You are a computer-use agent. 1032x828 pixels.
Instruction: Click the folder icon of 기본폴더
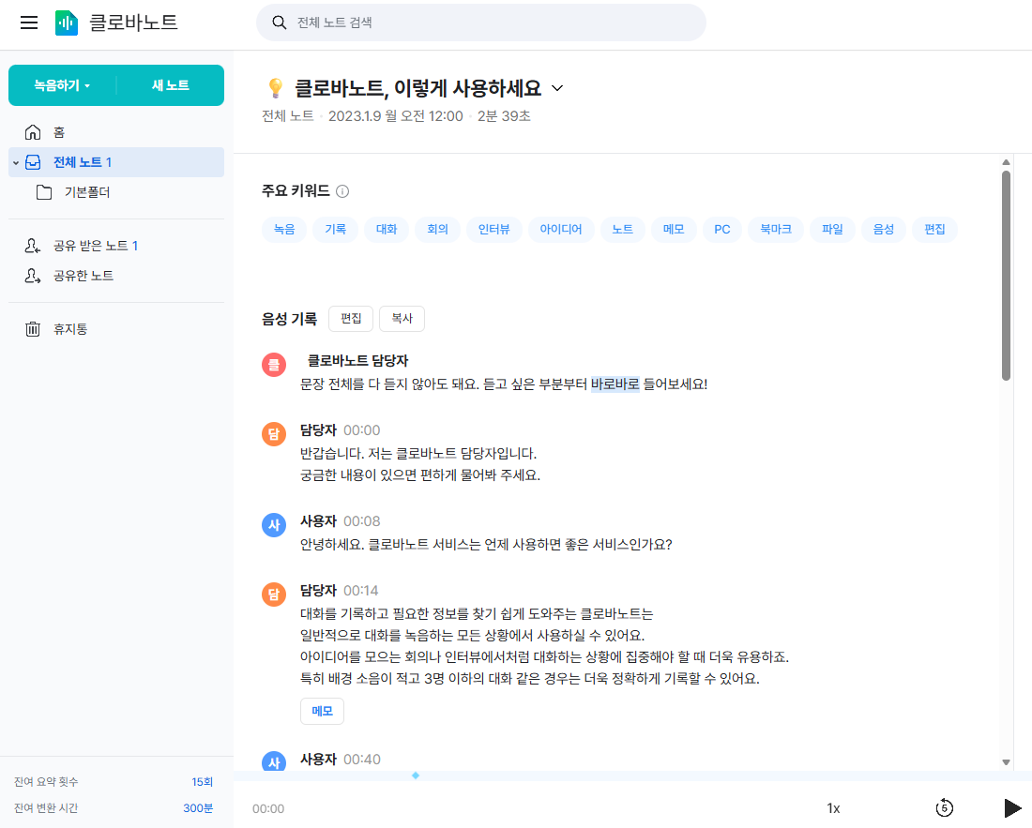[44, 192]
